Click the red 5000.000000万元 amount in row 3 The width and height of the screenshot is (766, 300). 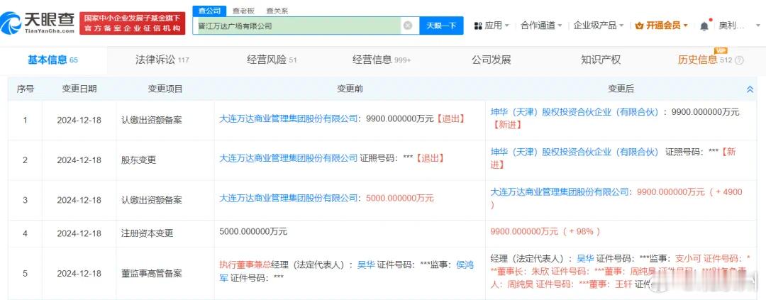[x=399, y=199]
